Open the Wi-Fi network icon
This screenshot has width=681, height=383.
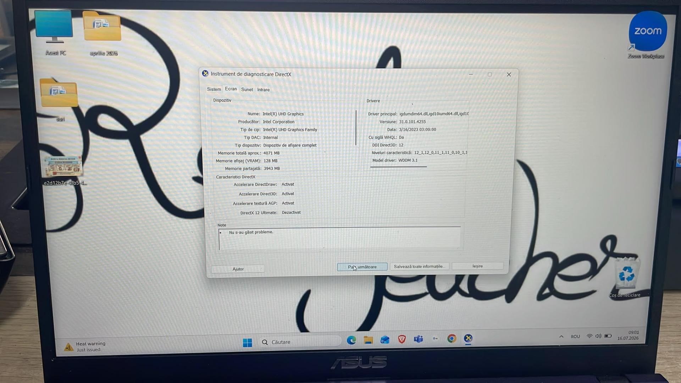point(589,336)
